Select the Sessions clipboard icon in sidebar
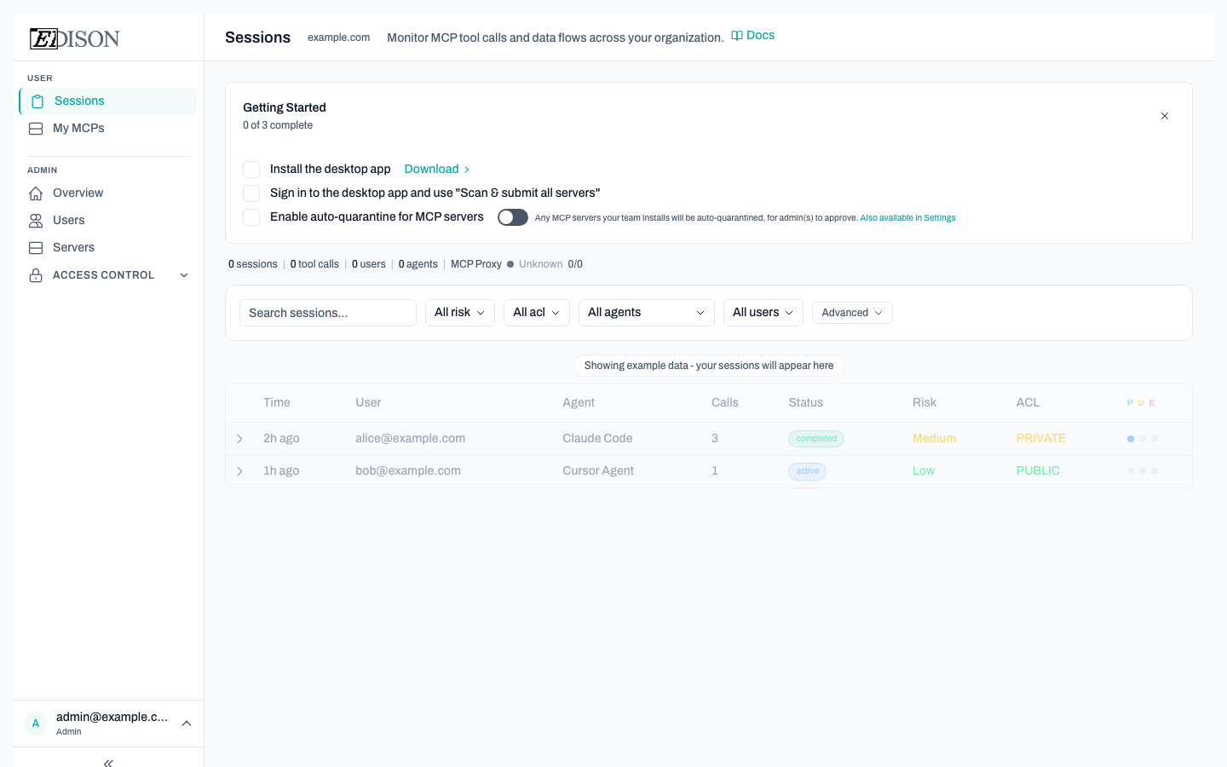This screenshot has height=767, width=1227. pyautogui.click(x=37, y=101)
